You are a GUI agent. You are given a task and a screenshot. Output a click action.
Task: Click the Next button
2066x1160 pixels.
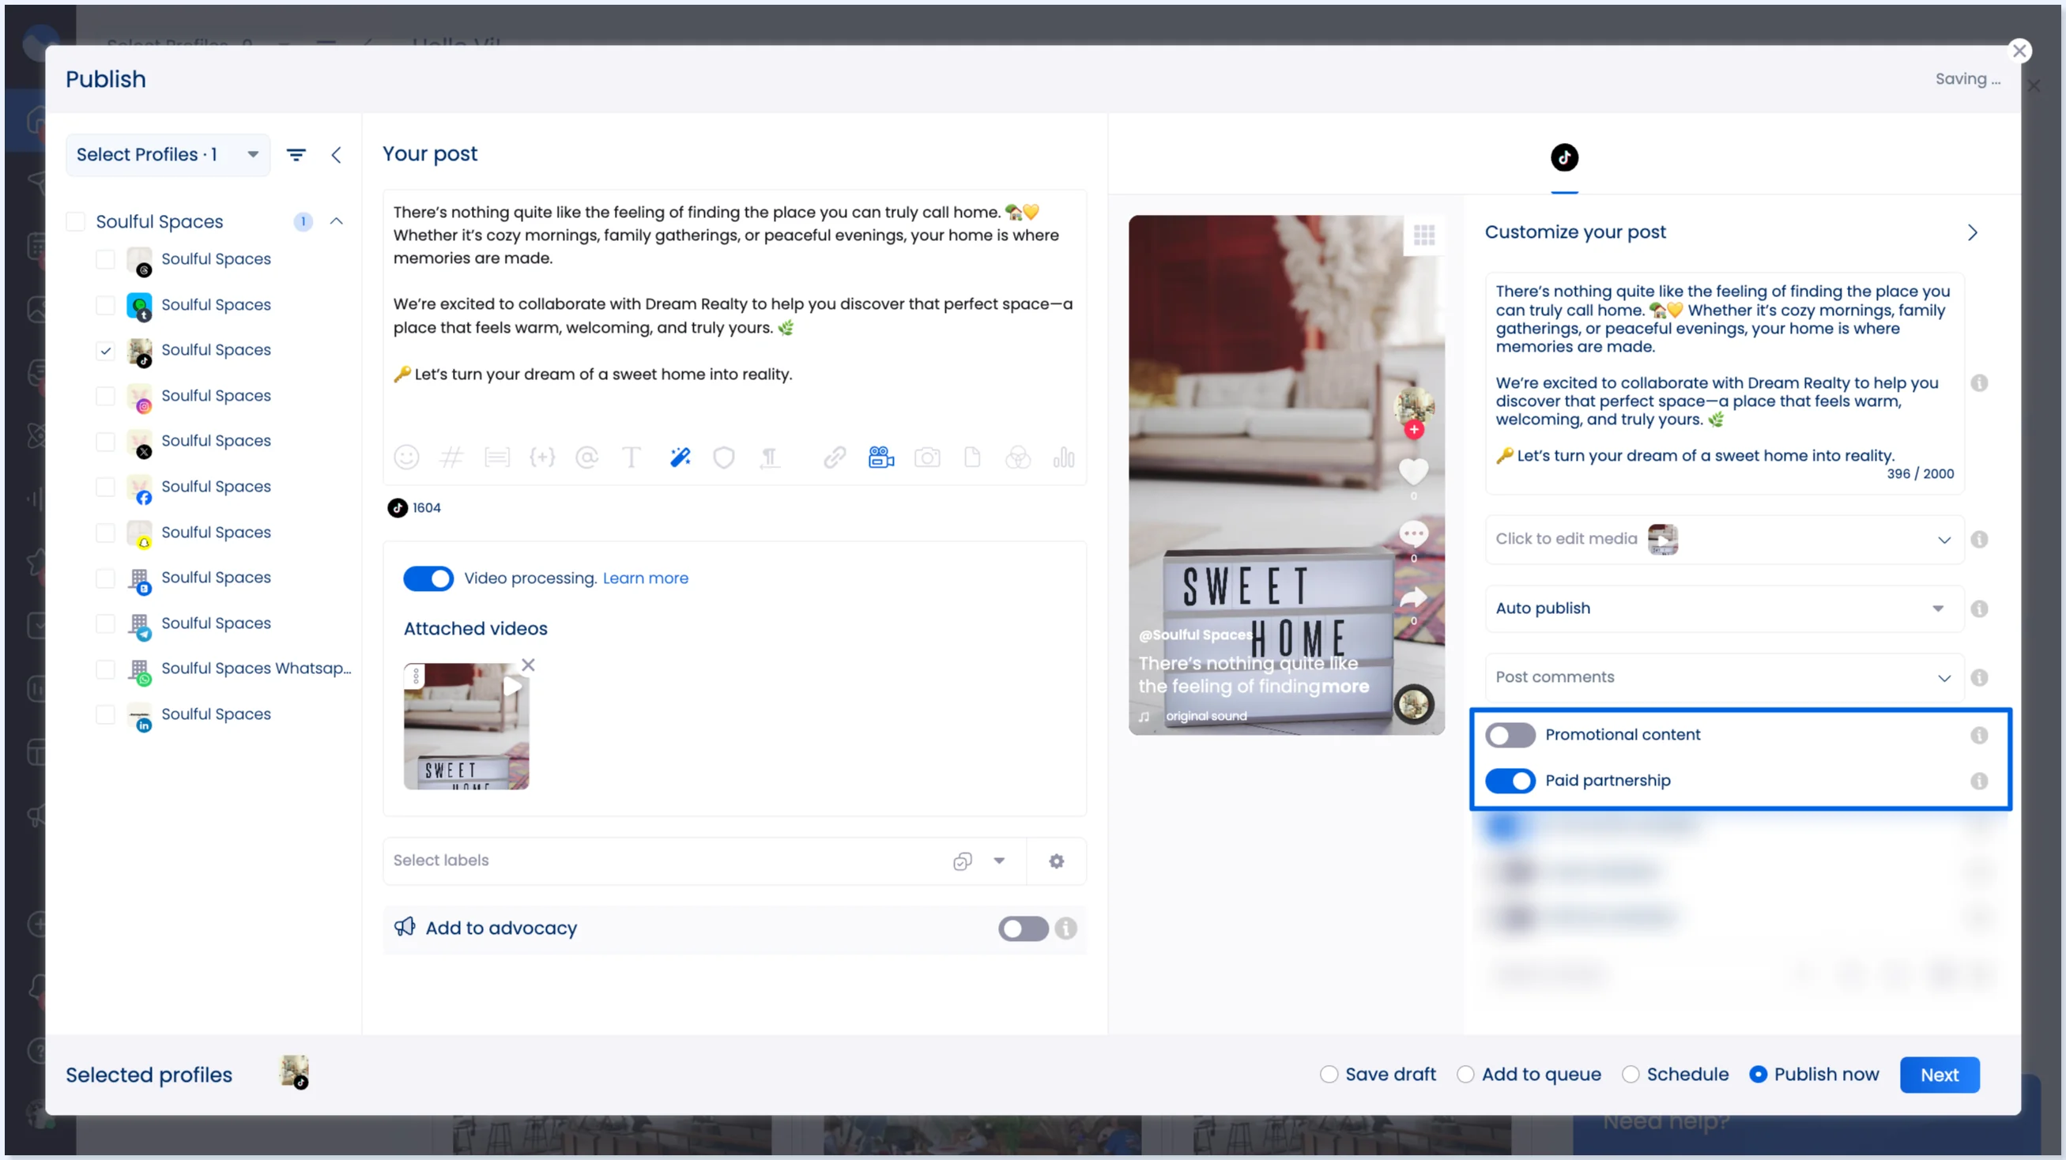[x=1940, y=1074]
